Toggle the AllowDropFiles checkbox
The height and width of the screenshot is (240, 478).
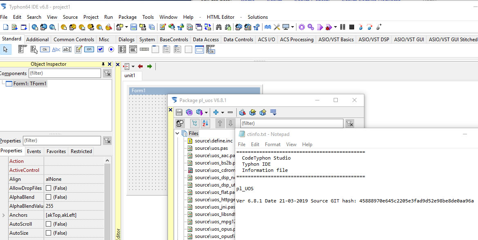(49, 188)
